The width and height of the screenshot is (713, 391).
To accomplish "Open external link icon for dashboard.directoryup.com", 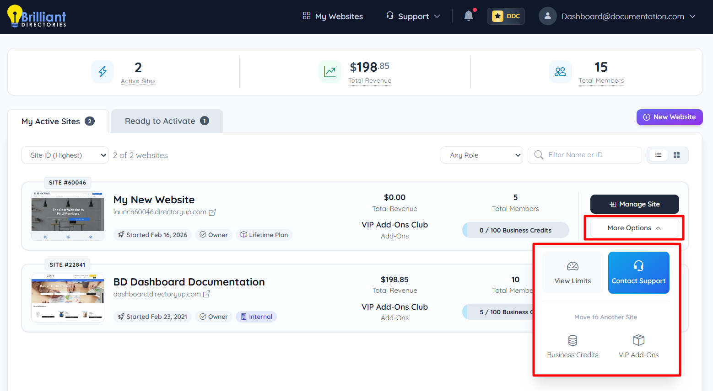I will [206, 294].
